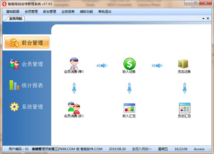Image resolution: width=214 pixels, height=154 pixels.
Task: Open the 前台管理 menu in menu bar
Action: pos(49,11)
